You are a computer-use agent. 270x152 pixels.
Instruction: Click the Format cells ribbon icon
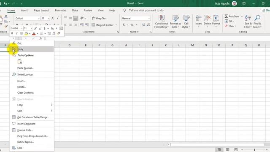pos(216,18)
